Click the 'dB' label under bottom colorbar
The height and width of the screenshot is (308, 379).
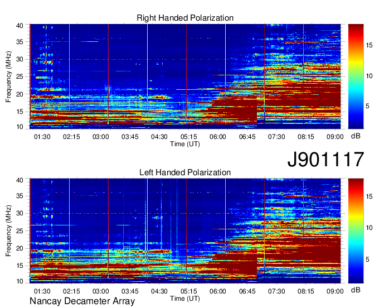pyautogui.click(x=356, y=290)
